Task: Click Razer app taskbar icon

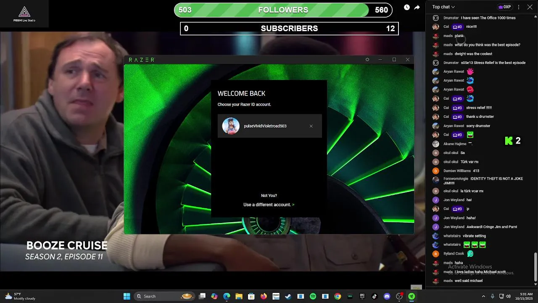Action: (x=411, y=296)
